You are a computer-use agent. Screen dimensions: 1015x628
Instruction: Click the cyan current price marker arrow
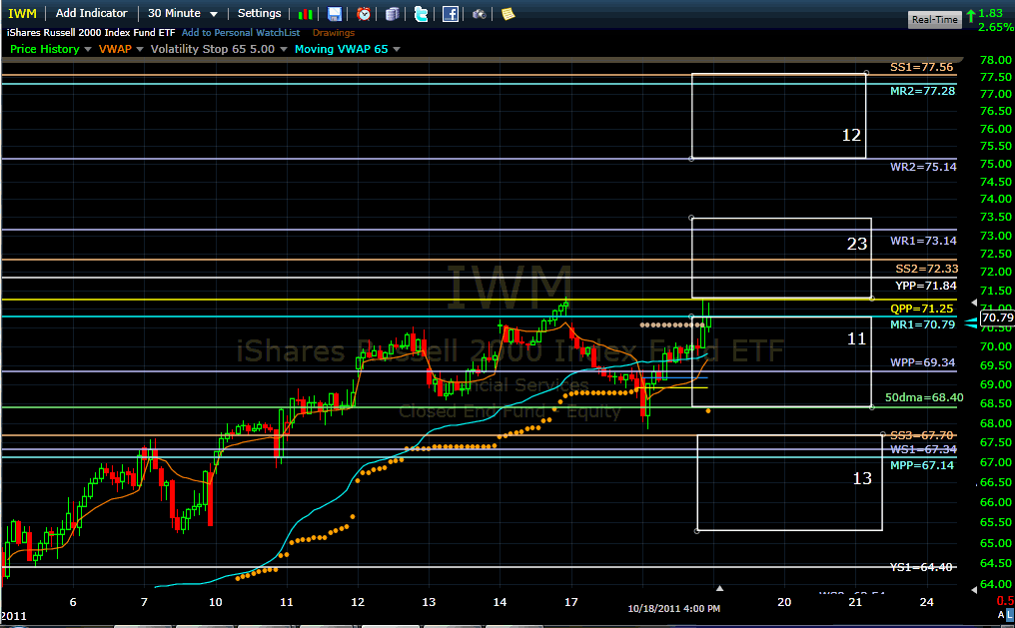971,322
